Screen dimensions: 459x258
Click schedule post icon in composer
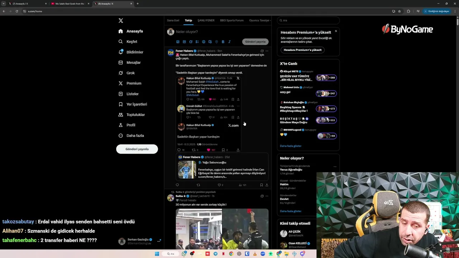point(210,42)
